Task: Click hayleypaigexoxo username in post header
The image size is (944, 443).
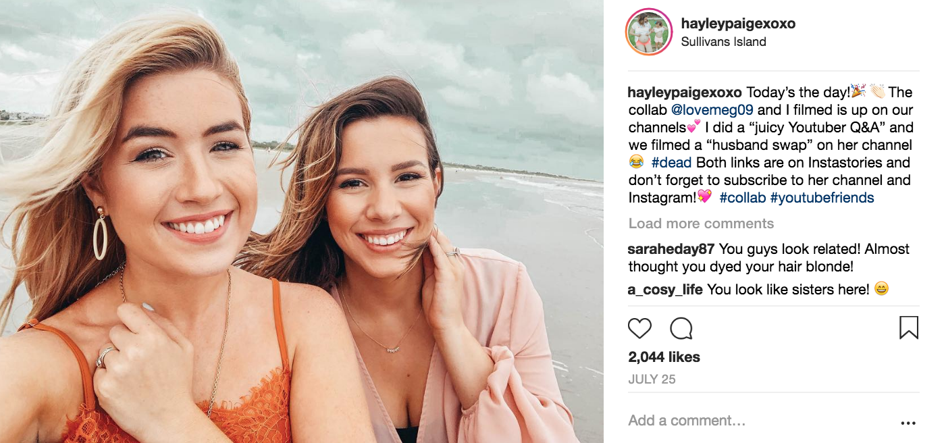Action: click(738, 24)
